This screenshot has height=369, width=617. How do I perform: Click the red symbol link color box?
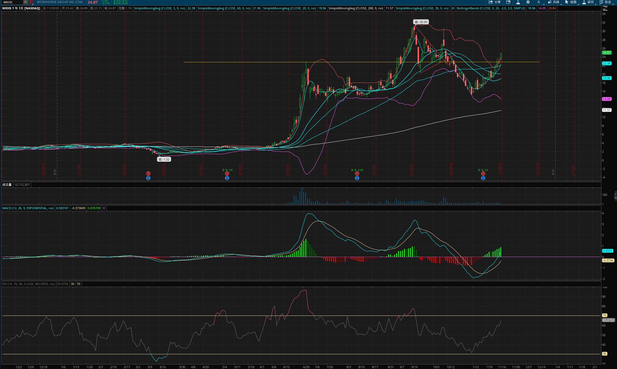click(31, 2)
